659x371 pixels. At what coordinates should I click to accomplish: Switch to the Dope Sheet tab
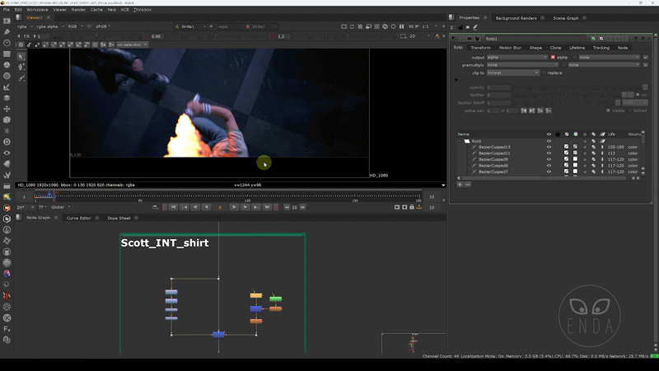click(x=119, y=218)
